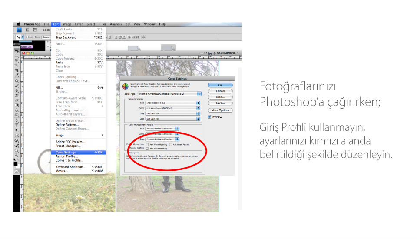The image size is (417, 239).
Task: Select the Pen tool
Action: [17, 120]
